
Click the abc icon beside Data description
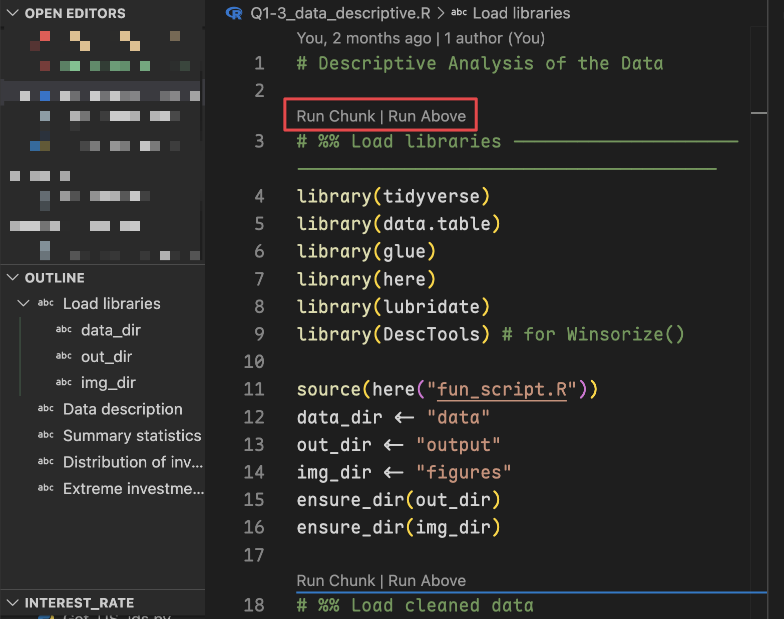[46, 408]
